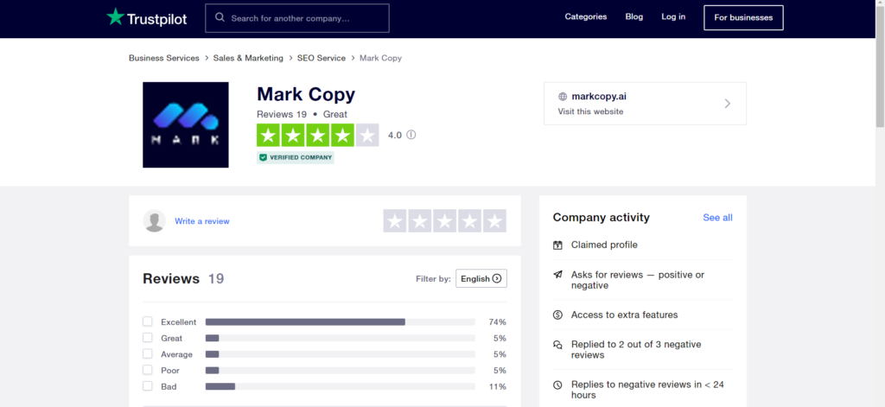
Task: Select the second empty star in Write a review
Action: point(420,220)
